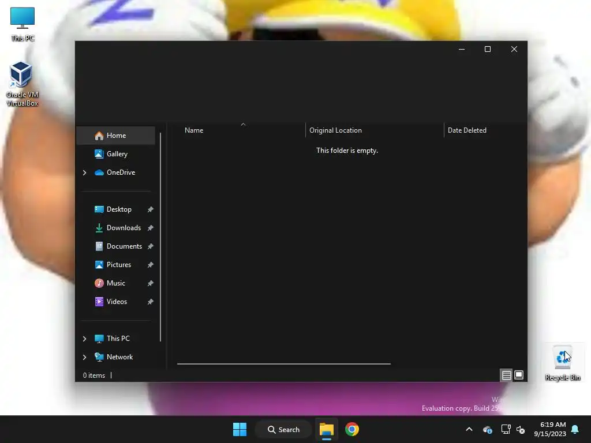Click the pin icon beside Documents
This screenshot has width=591, height=443.
click(151, 246)
